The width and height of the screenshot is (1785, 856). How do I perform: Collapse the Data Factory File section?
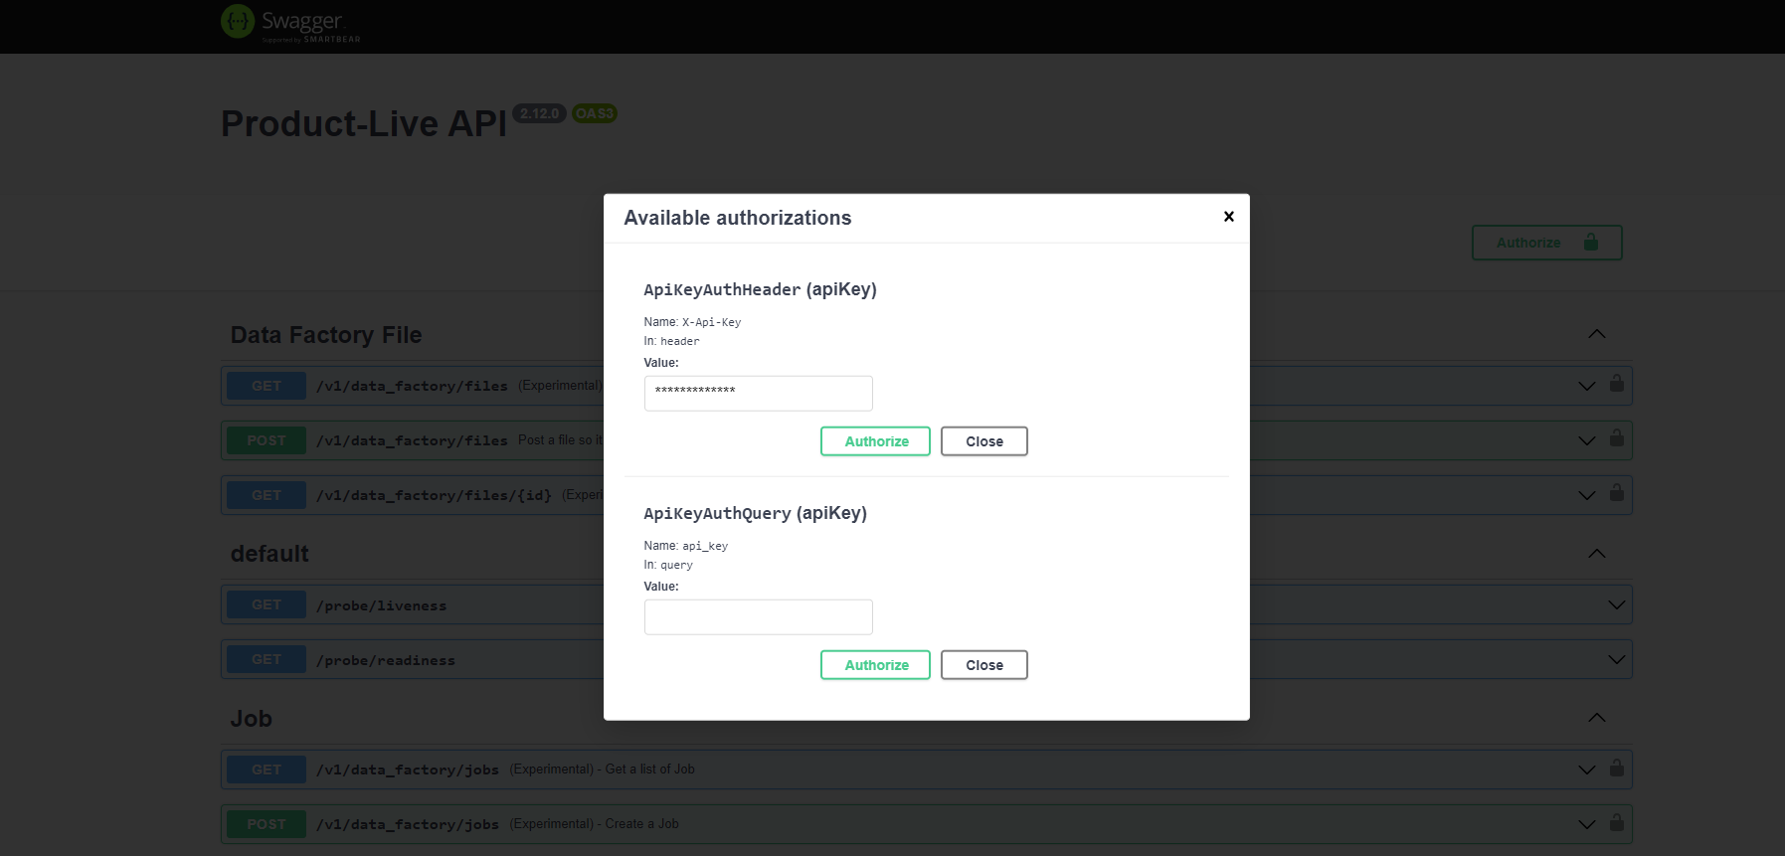tap(1596, 335)
